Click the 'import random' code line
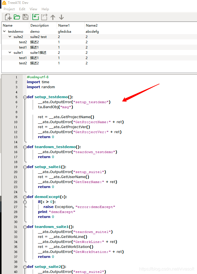This screenshot has height=274, width=197. 41,87
